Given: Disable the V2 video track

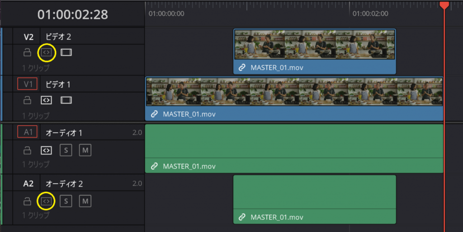Looking at the screenshot, I should [66, 52].
